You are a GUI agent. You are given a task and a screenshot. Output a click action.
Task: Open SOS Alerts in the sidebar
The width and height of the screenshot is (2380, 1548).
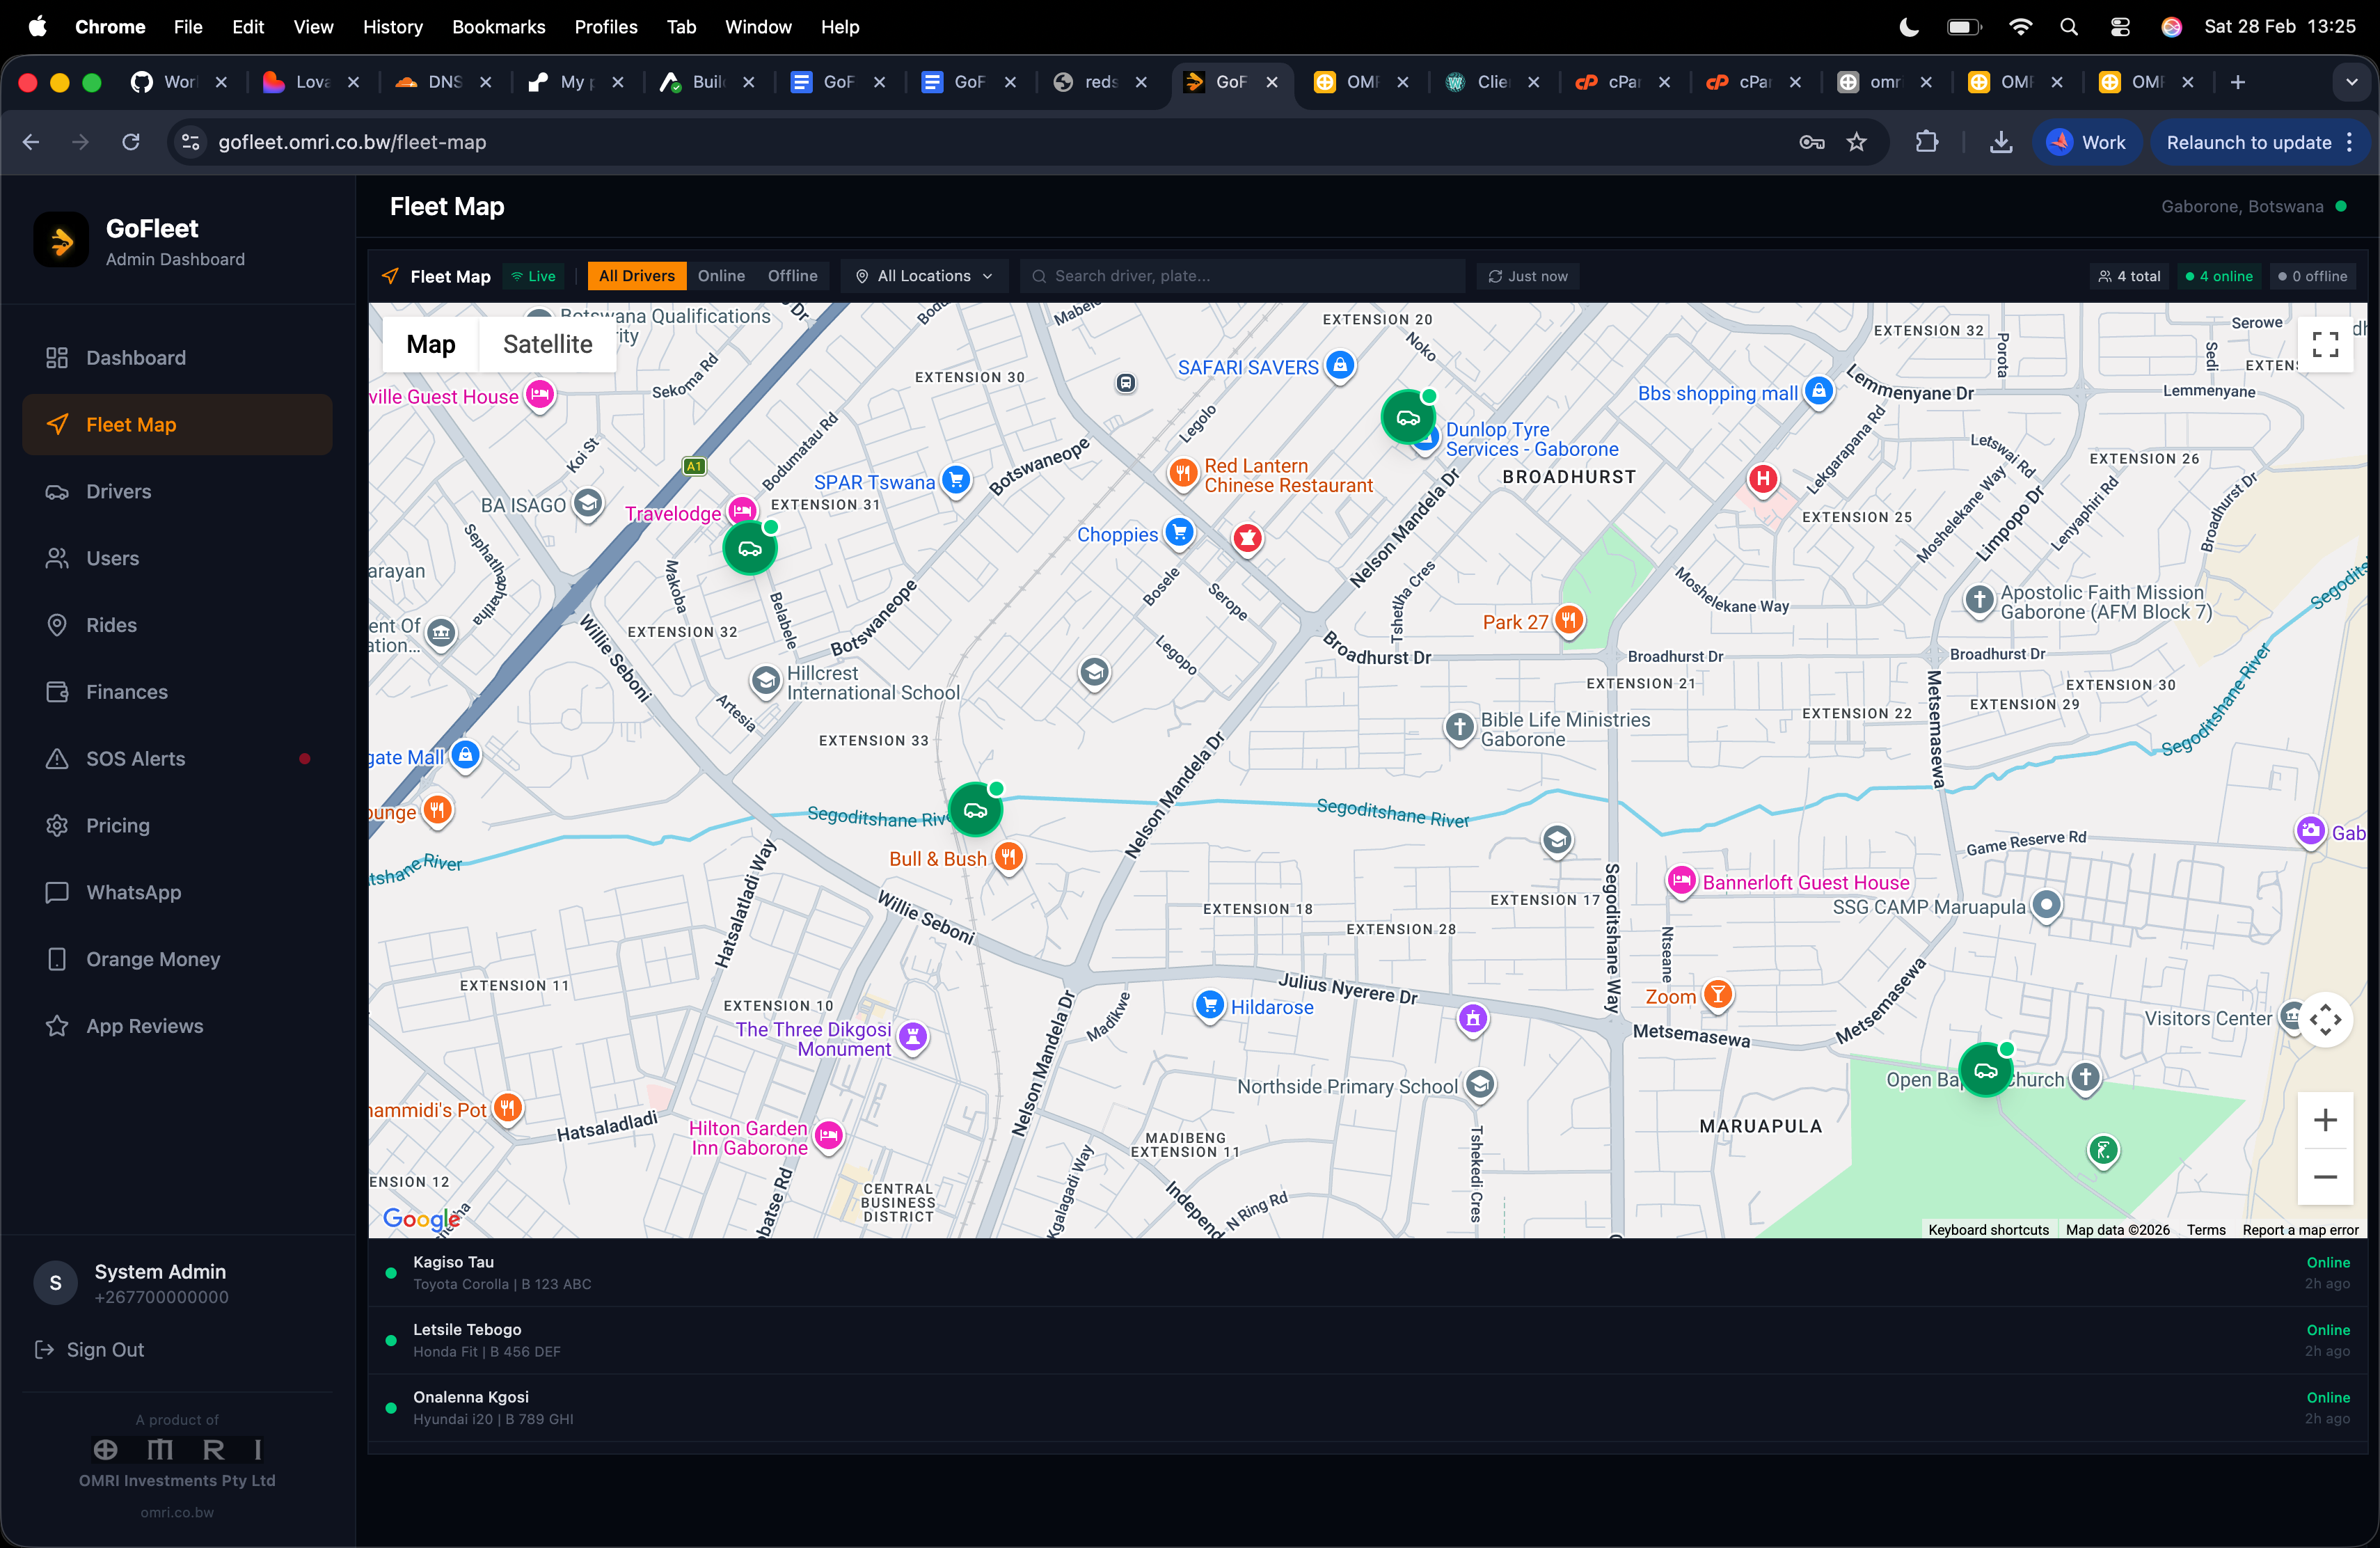(177, 759)
